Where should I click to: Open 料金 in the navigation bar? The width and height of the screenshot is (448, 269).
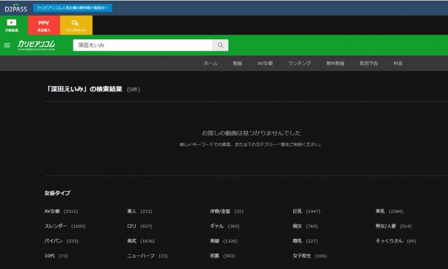pos(398,63)
